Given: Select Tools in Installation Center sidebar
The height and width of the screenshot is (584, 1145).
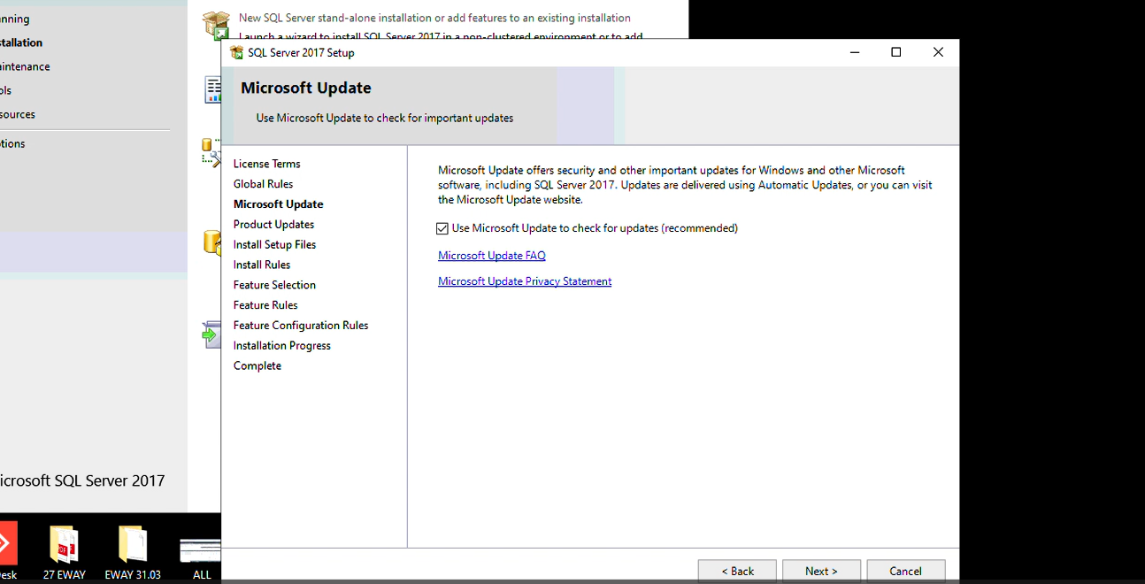Looking at the screenshot, I should (x=6, y=90).
